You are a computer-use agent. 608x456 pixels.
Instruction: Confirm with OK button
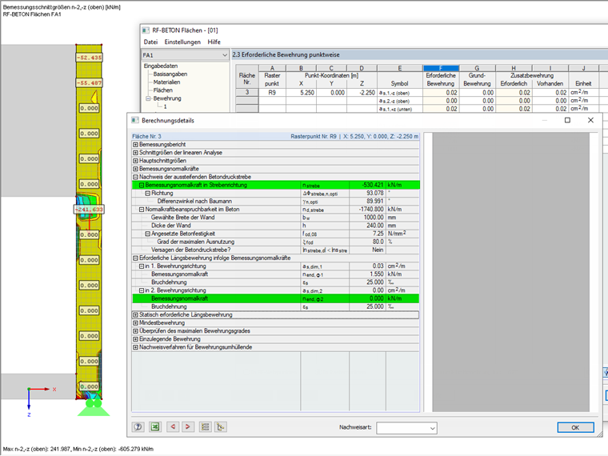[575, 427]
